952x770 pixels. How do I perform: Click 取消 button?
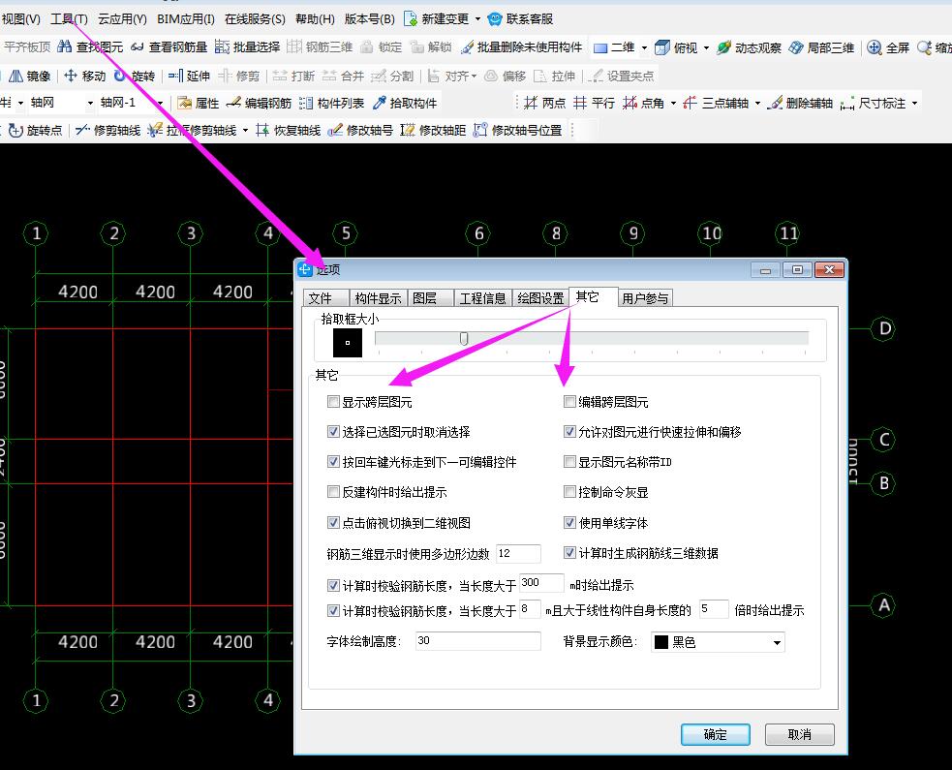[x=799, y=734]
